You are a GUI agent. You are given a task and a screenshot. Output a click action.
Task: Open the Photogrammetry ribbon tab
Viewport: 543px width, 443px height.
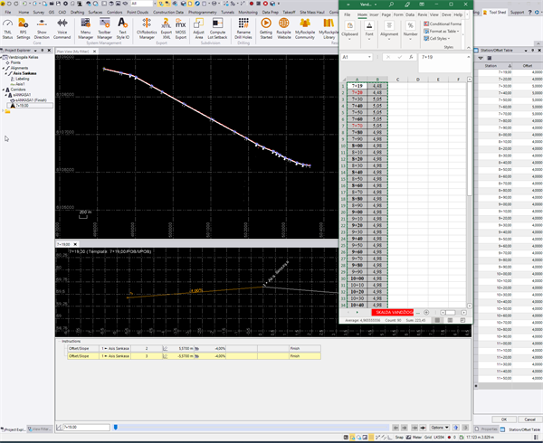pos(201,13)
